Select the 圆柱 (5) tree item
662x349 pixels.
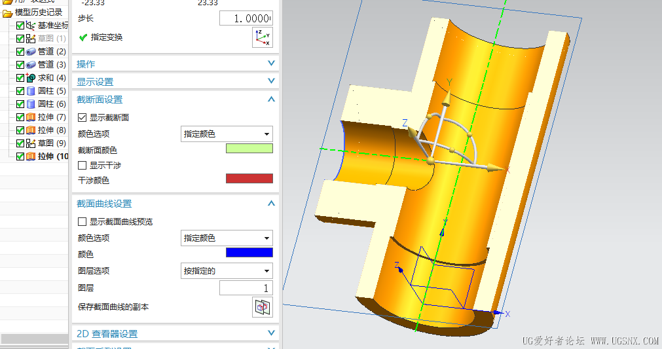(x=52, y=91)
